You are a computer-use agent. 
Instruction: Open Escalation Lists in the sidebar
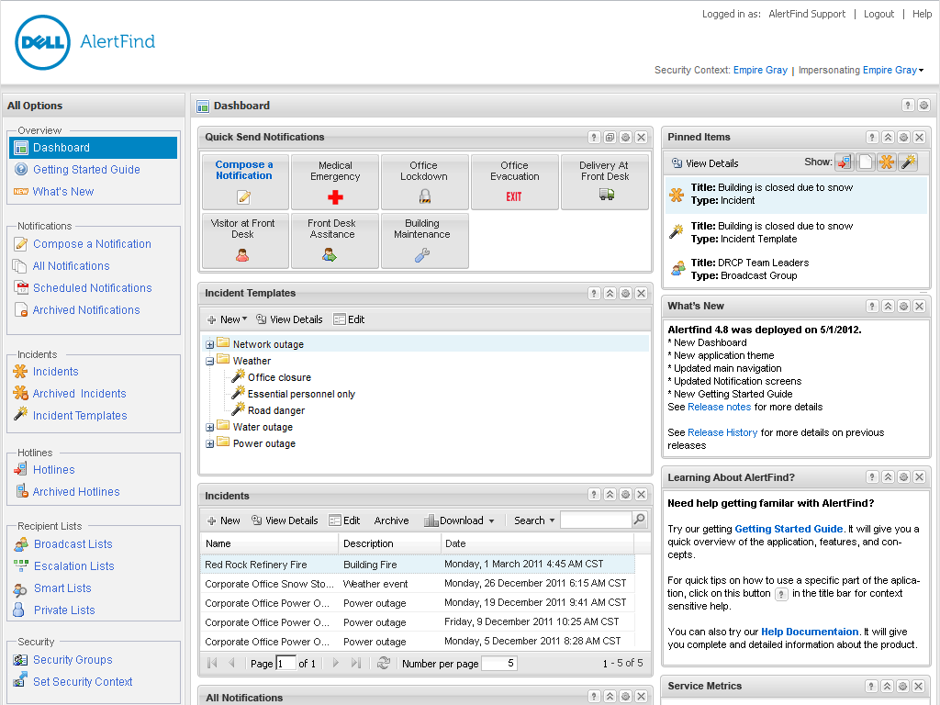[73, 565]
